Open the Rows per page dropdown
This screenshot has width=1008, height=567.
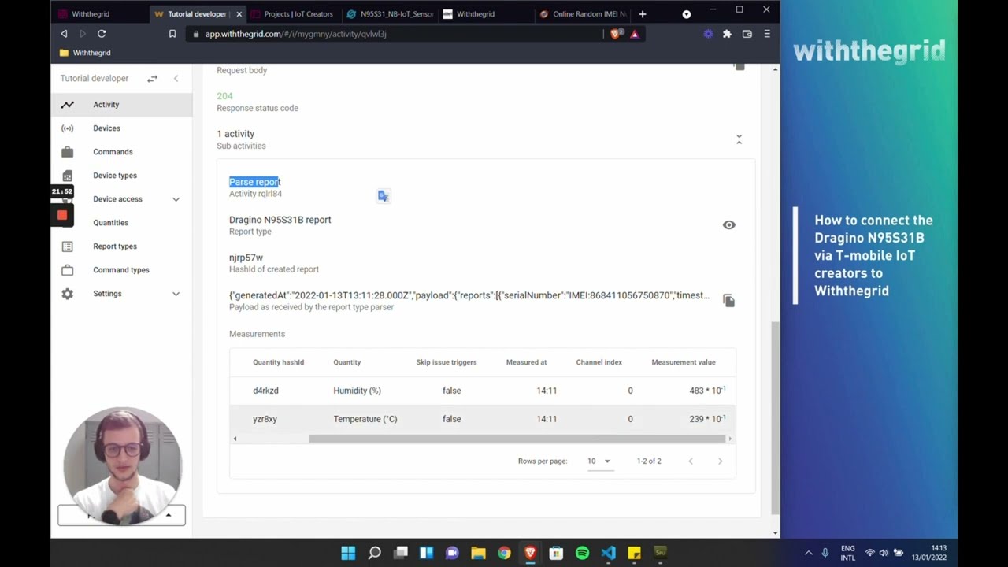(599, 461)
